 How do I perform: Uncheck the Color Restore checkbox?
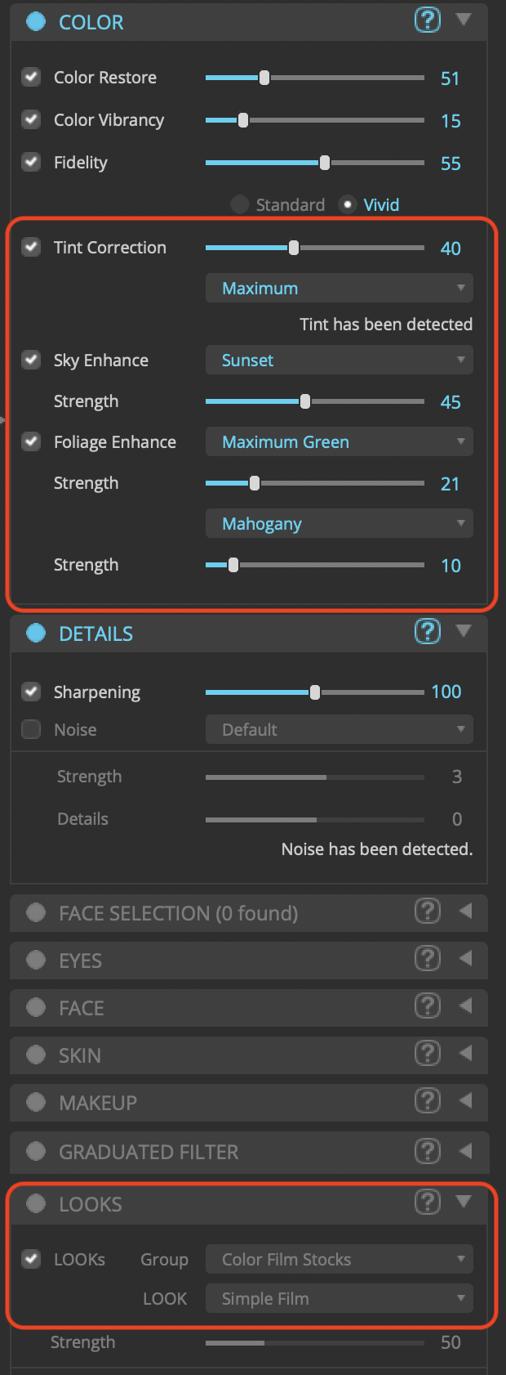pos(31,78)
